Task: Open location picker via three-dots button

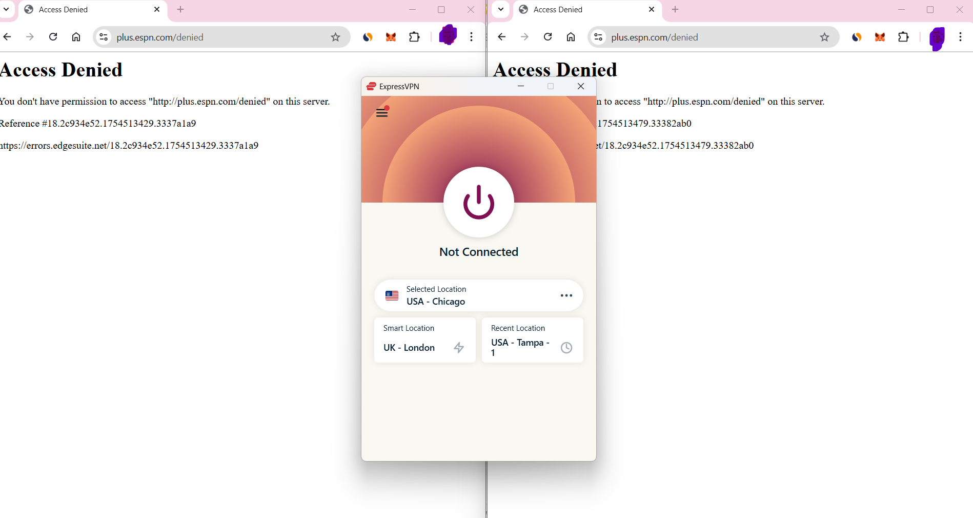Action: [566, 295]
